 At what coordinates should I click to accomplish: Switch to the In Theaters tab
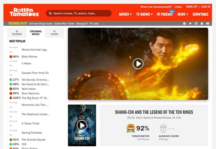(17, 33)
